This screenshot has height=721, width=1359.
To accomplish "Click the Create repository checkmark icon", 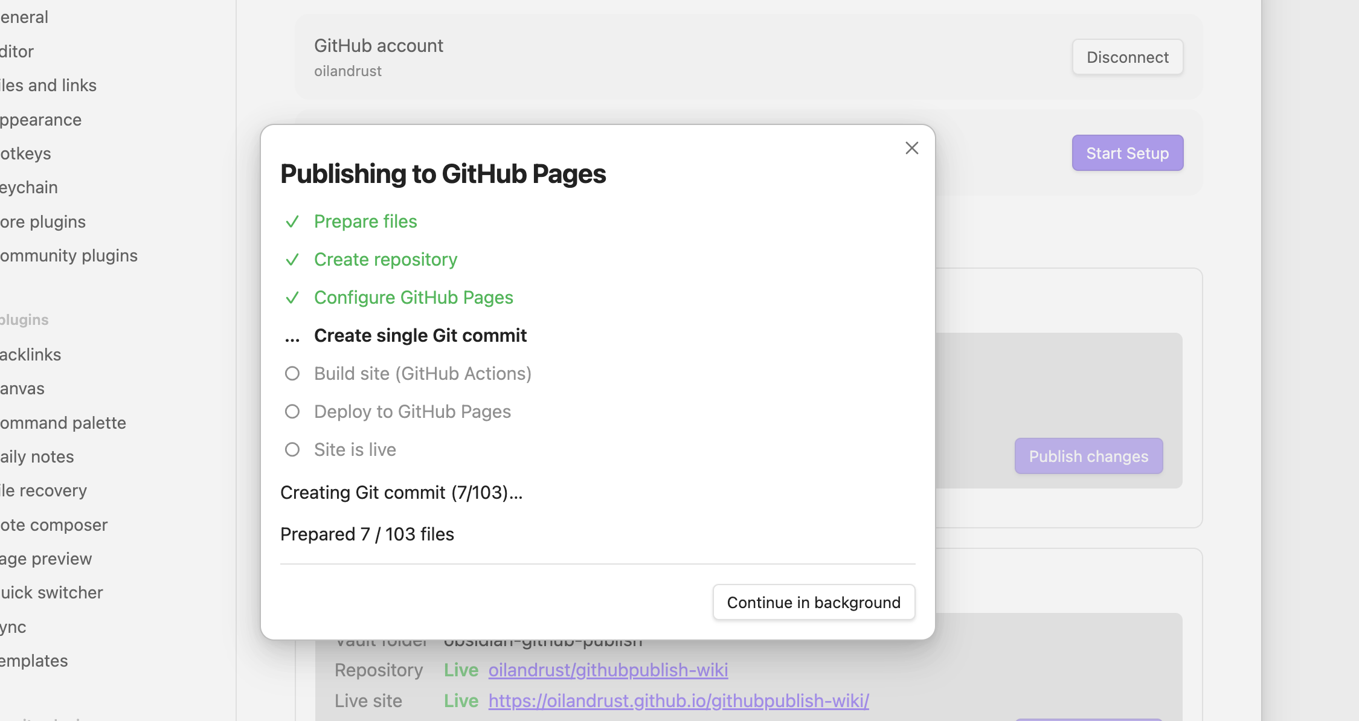I will pyautogui.click(x=292, y=260).
